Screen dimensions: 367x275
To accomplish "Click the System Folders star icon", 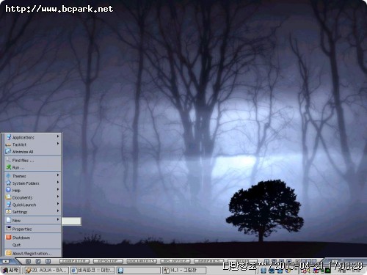I will (x=9, y=183).
